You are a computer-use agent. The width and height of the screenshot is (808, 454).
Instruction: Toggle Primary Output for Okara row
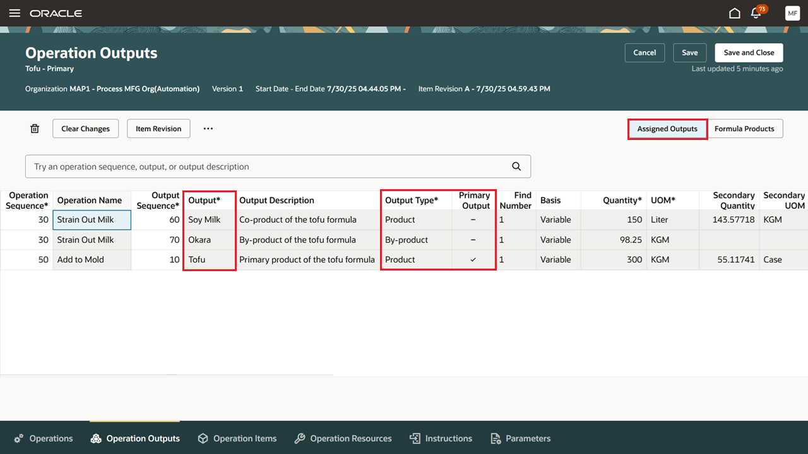(473, 240)
